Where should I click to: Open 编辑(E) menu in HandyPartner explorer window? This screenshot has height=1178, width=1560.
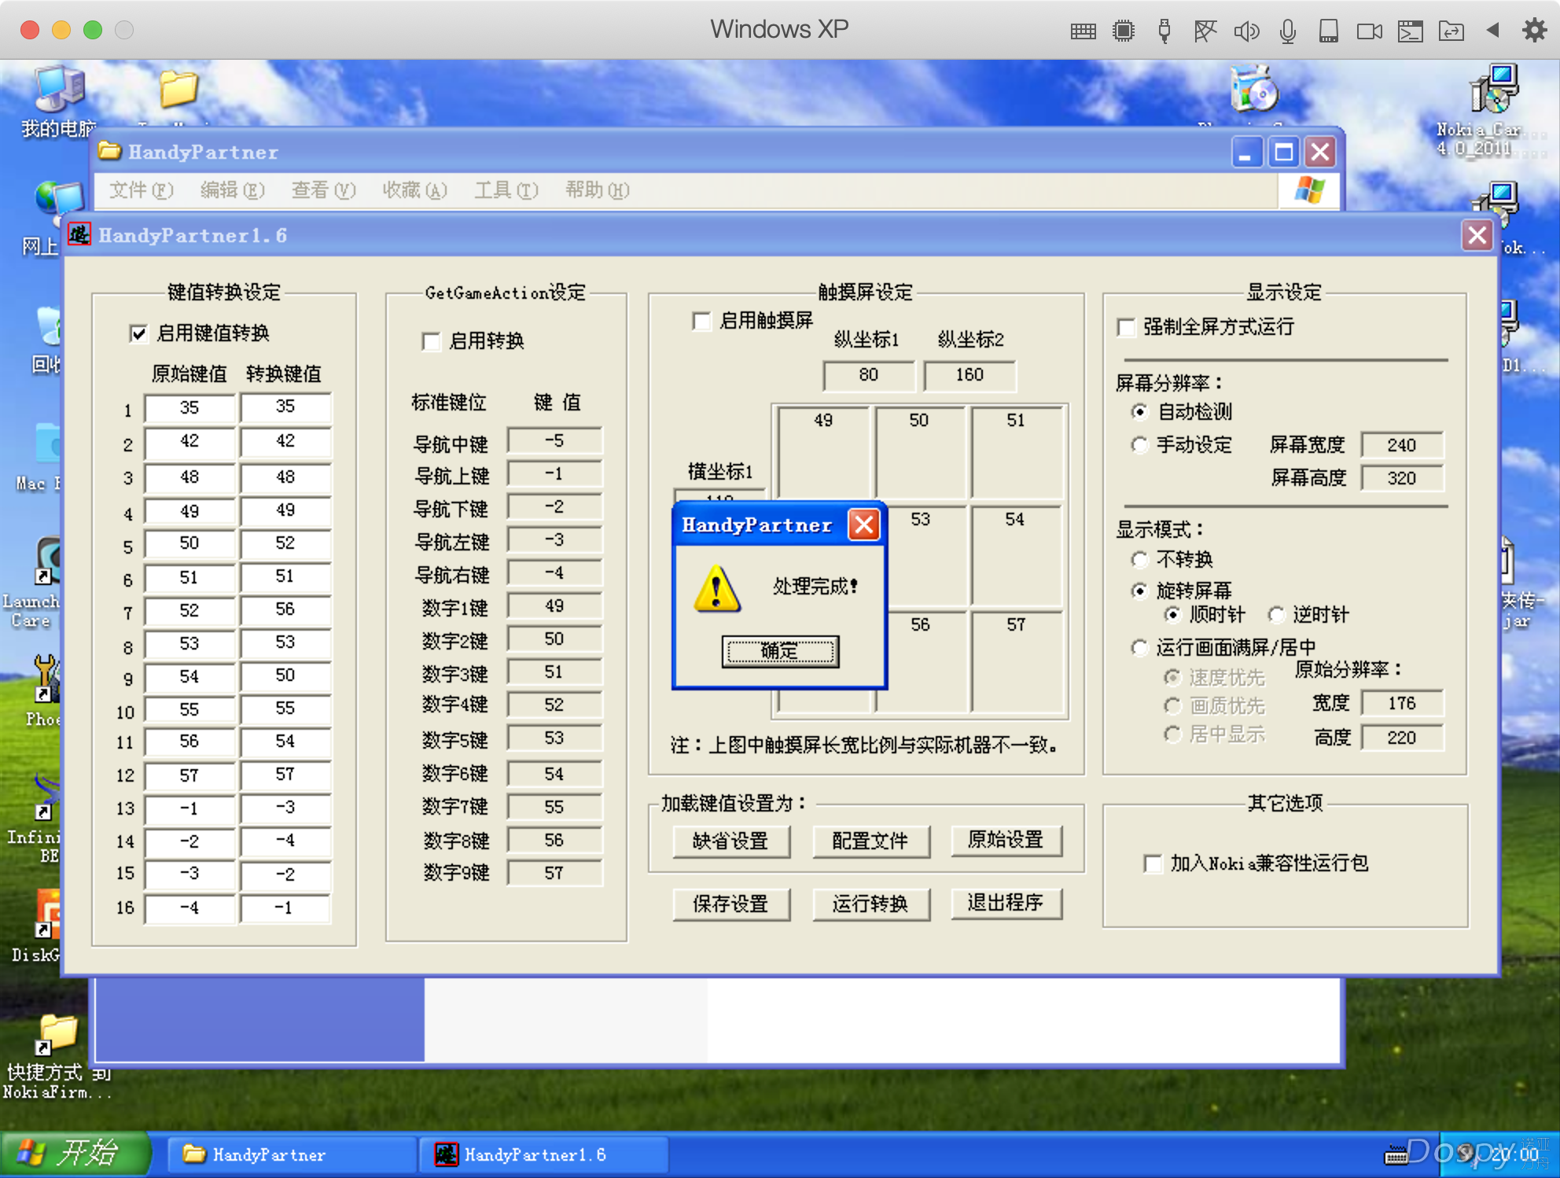[x=232, y=190]
